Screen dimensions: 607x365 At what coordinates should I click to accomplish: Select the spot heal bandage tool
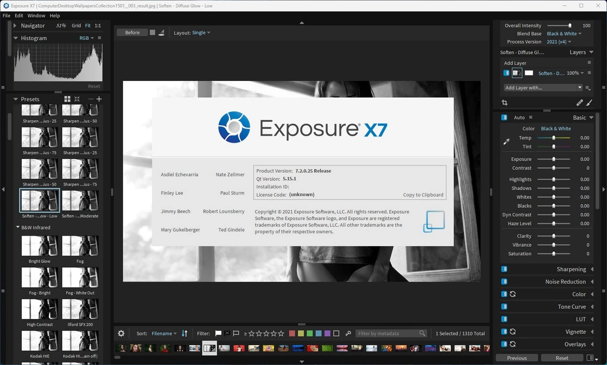click(x=580, y=103)
